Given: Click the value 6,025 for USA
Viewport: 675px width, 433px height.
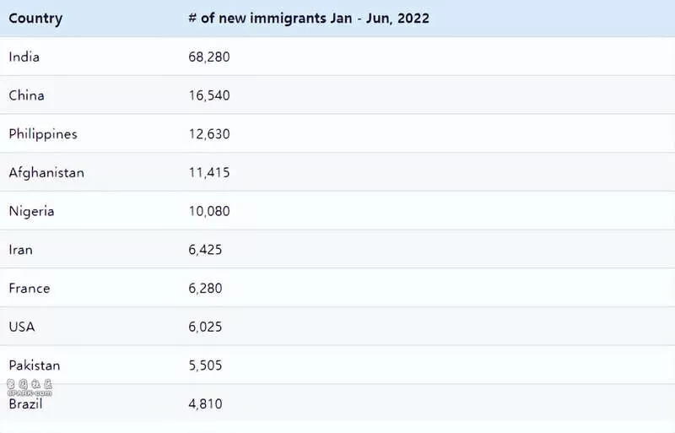Looking at the screenshot, I should tap(205, 327).
